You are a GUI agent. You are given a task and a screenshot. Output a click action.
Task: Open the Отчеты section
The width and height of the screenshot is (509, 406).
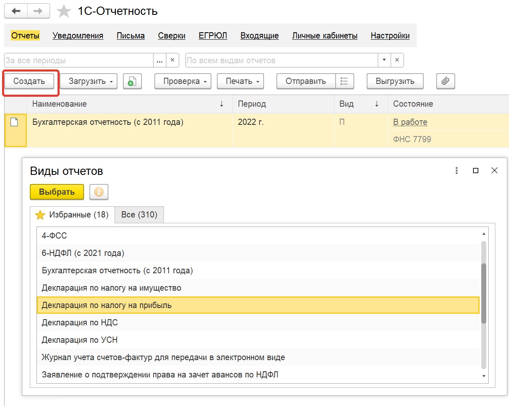tap(25, 36)
